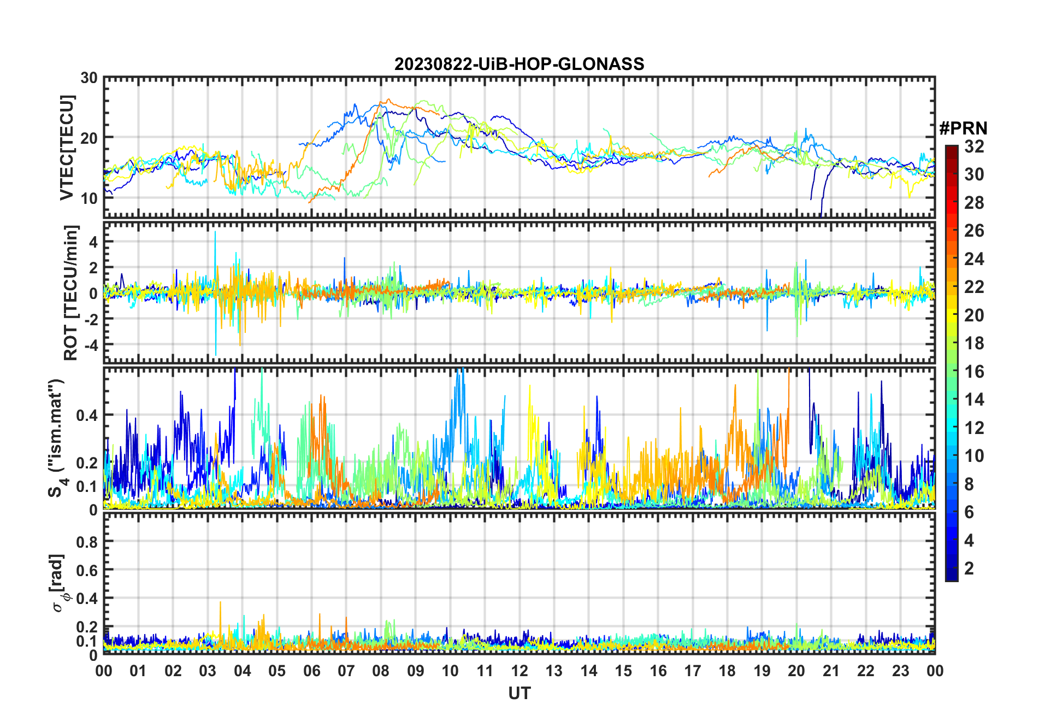Click the x-axis tick label 06
1039x727 pixels.
311,671
